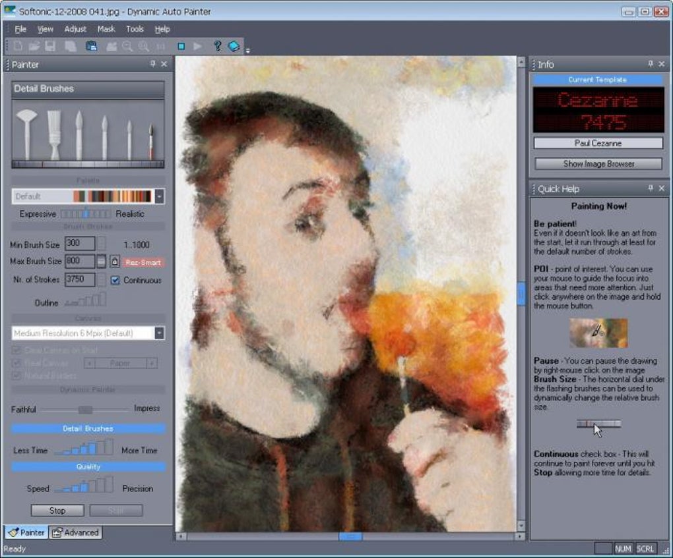The width and height of the screenshot is (673, 558).
Task: Close the Painter panel
Action: tap(164, 64)
